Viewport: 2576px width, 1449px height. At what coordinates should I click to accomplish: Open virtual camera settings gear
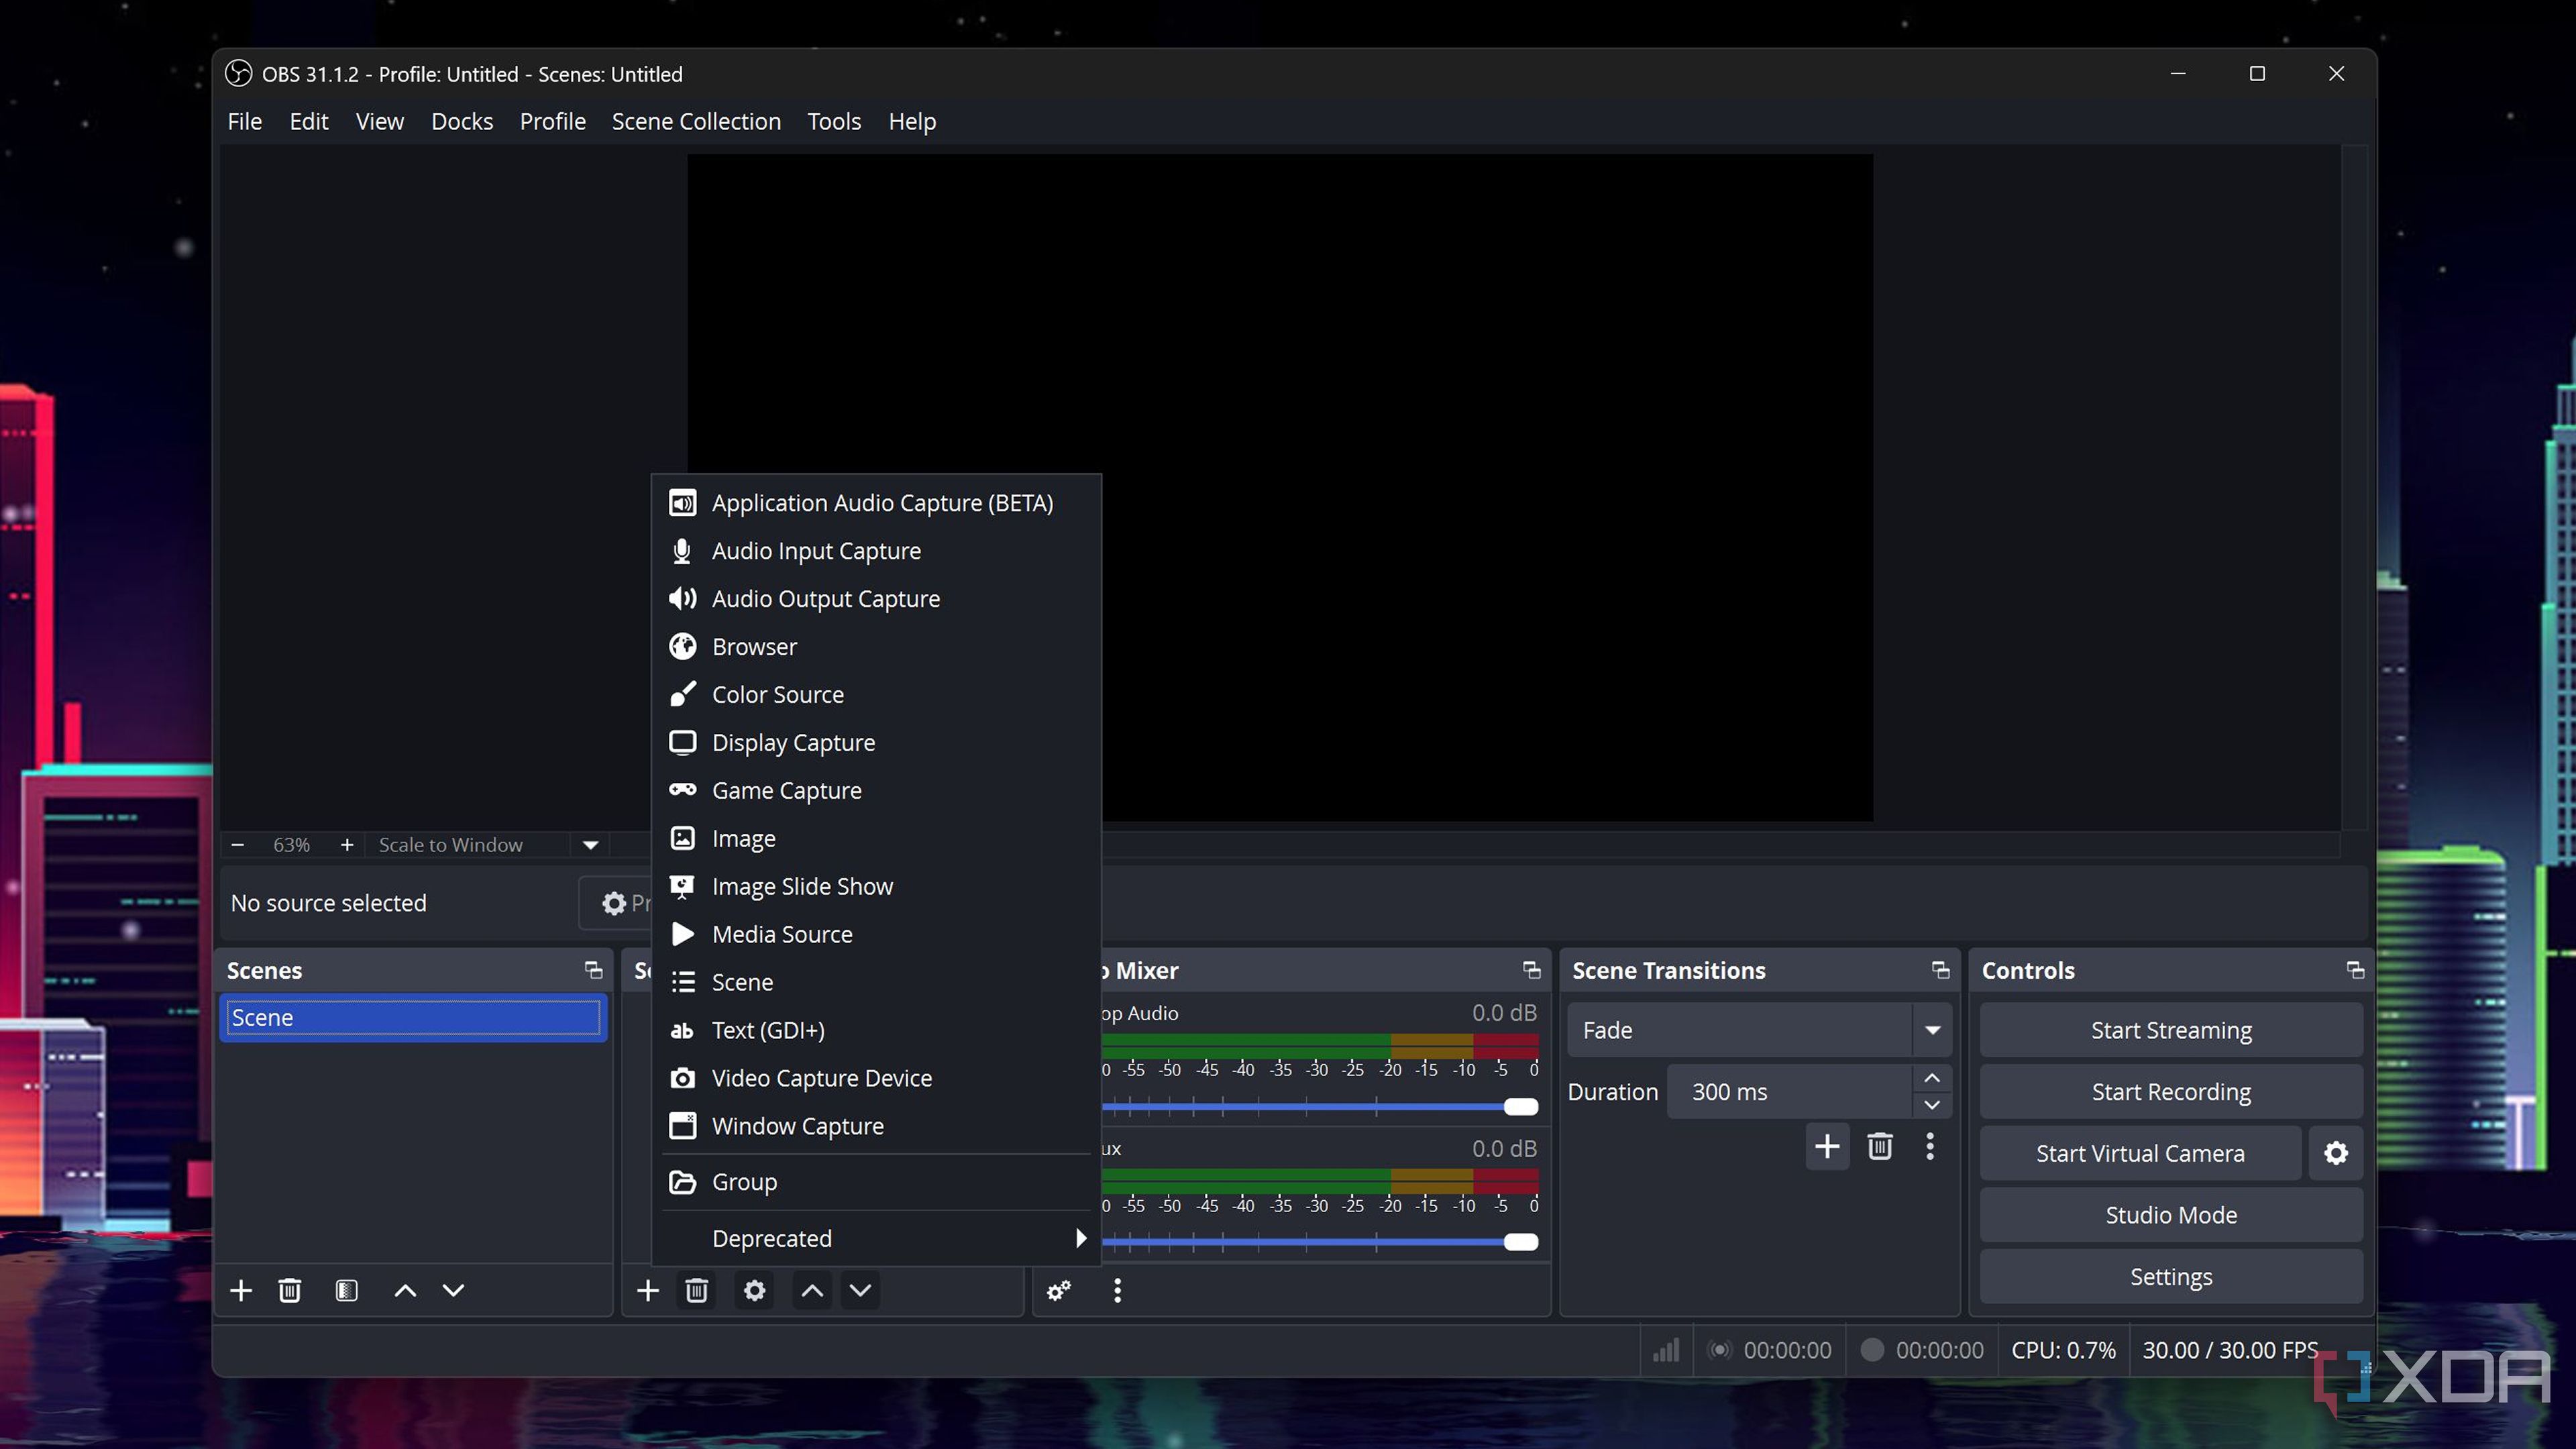(2336, 1153)
